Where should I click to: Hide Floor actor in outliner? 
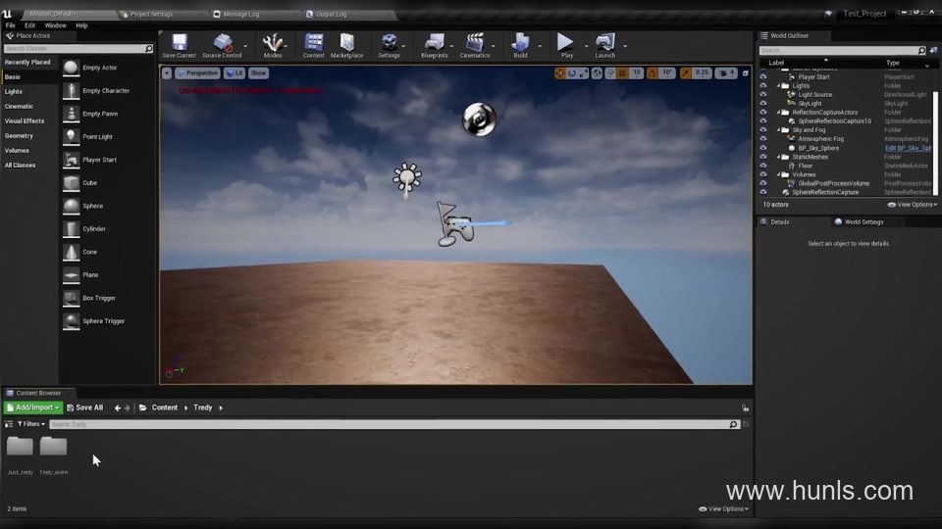pyautogui.click(x=763, y=166)
